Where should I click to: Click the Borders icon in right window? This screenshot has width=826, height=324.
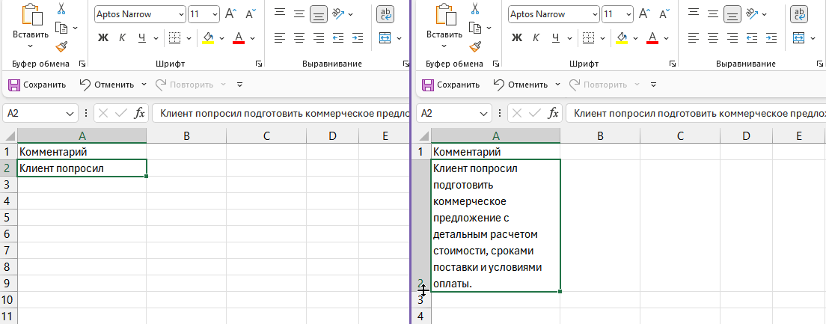[x=588, y=38]
